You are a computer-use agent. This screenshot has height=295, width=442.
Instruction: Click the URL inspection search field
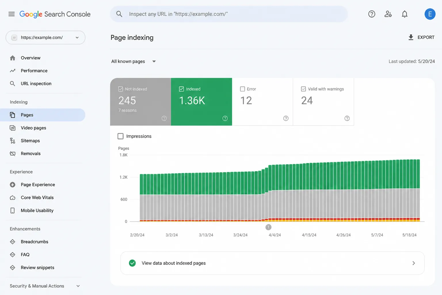coord(229,14)
